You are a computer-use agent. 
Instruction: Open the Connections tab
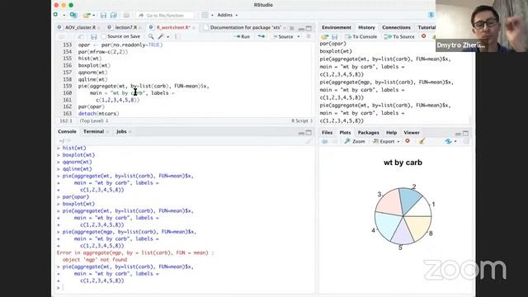coord(396,27)
